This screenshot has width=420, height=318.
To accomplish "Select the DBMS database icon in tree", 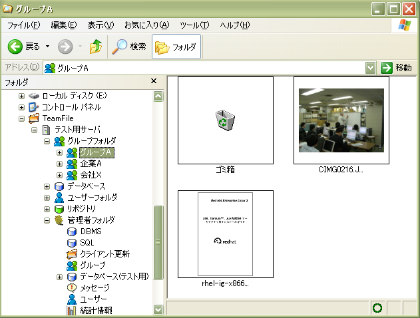I will click(73, 232).
